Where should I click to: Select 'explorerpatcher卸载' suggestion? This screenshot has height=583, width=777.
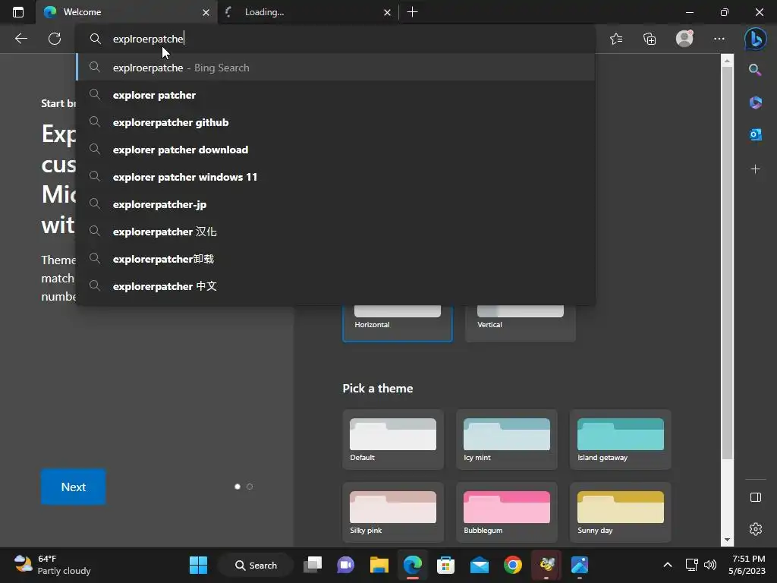click(x=336, y=259)
